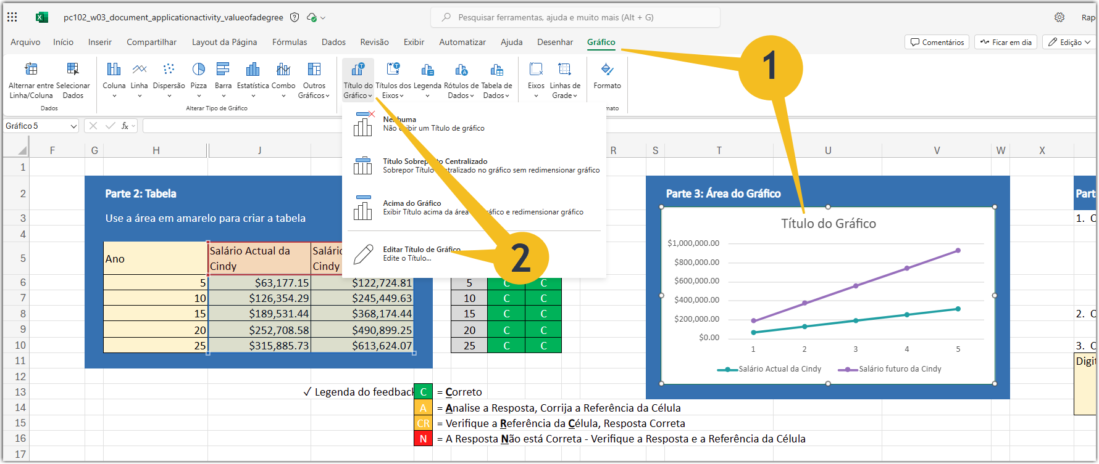1099x464 pixels.
Task: Open the Compartilhar tab
Action: 151,42
